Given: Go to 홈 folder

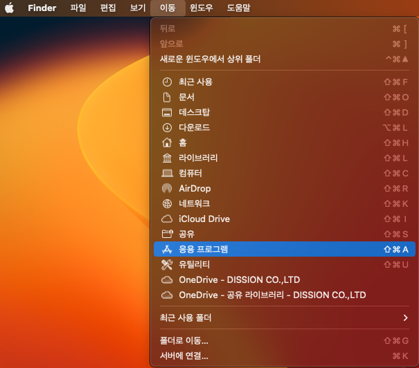Looking at the screenshot, I should pos(285,142).
